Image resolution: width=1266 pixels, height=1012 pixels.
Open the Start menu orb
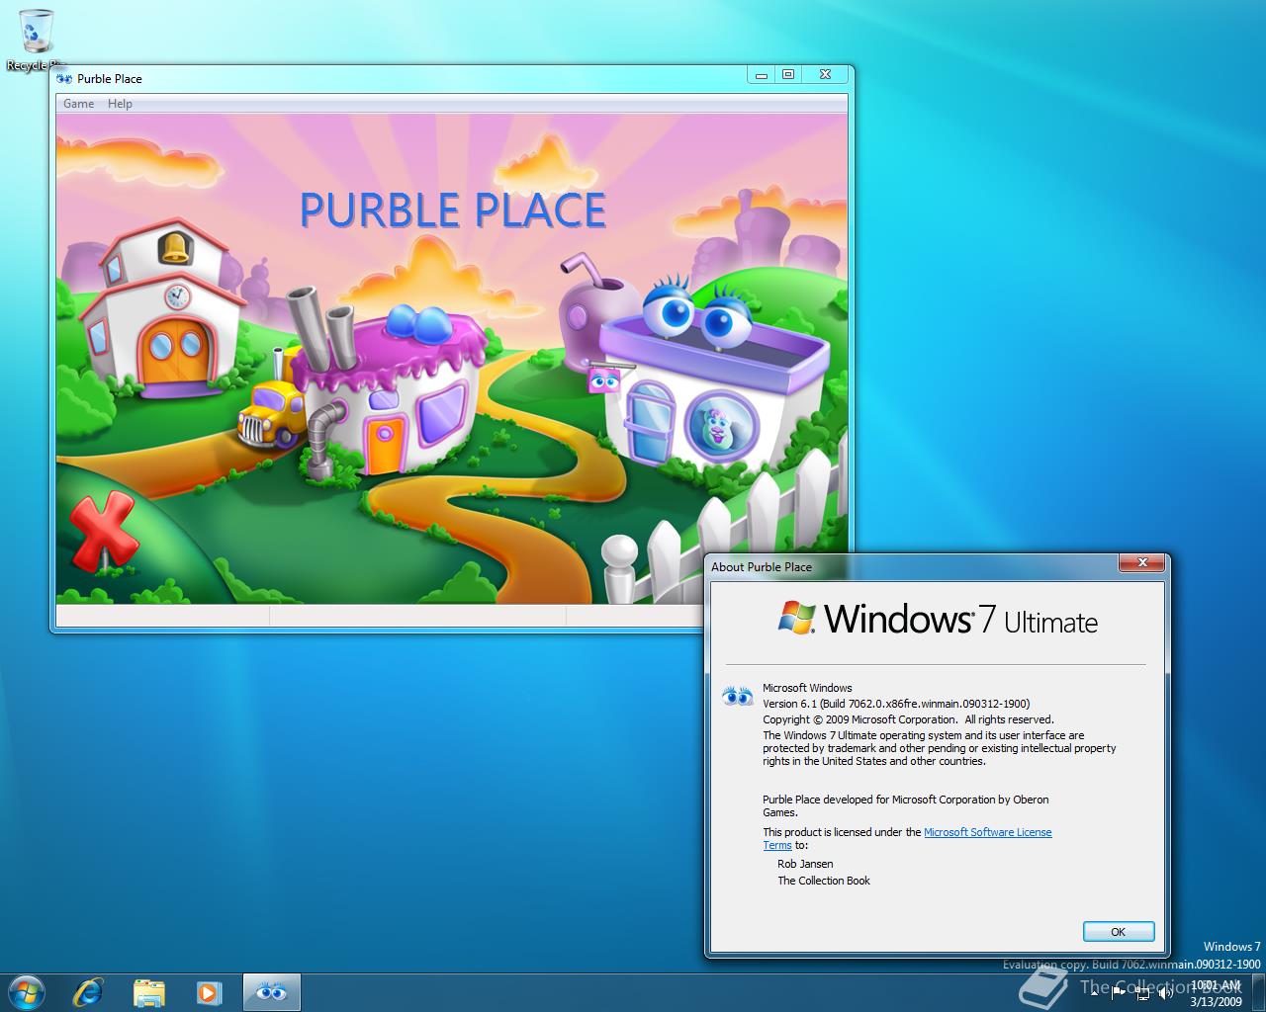coord(25,991)
